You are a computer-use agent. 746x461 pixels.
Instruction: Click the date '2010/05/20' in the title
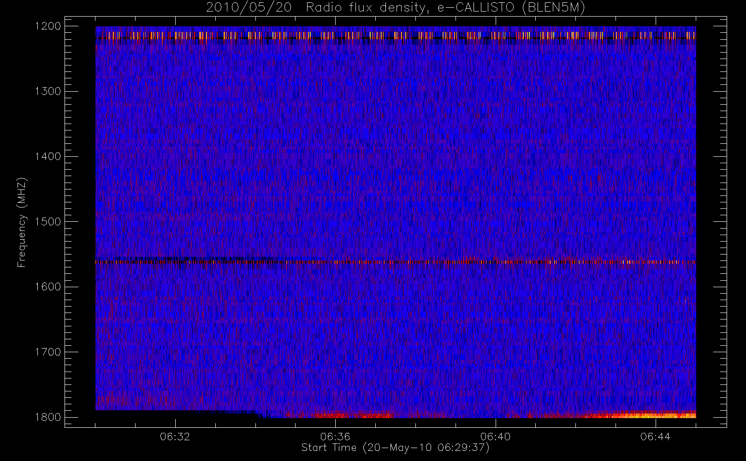pos(249,8)
